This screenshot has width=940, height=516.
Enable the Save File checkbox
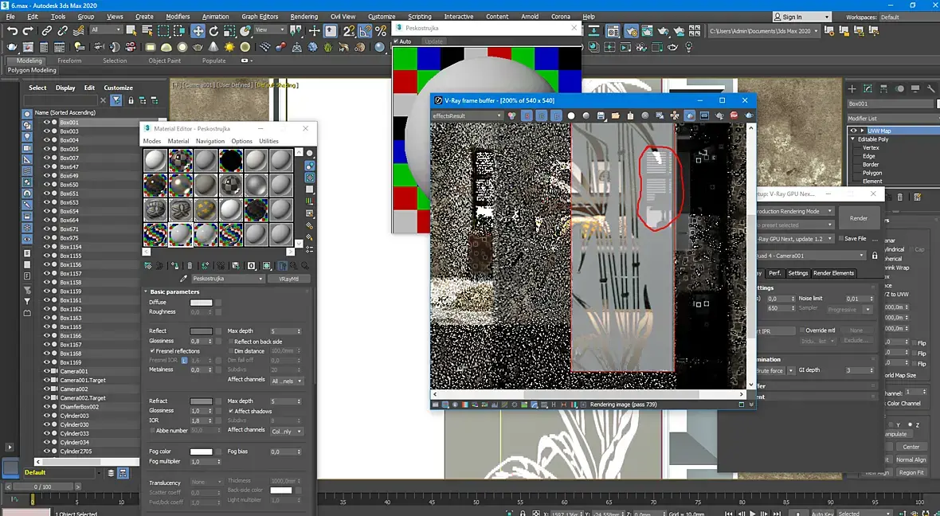[x=840, y=238]
